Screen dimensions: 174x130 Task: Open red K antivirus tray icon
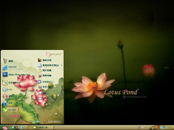158,127
